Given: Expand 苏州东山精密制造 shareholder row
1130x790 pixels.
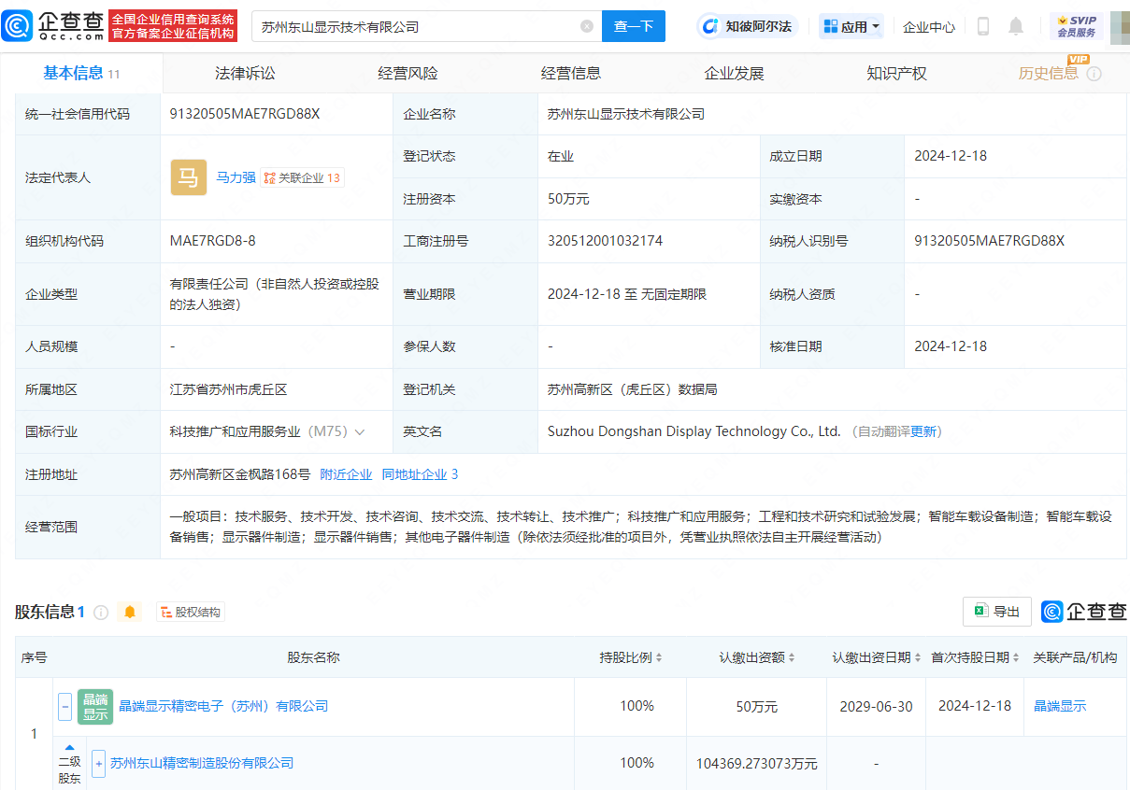Looking at the screenshot, I should [98, 763].
